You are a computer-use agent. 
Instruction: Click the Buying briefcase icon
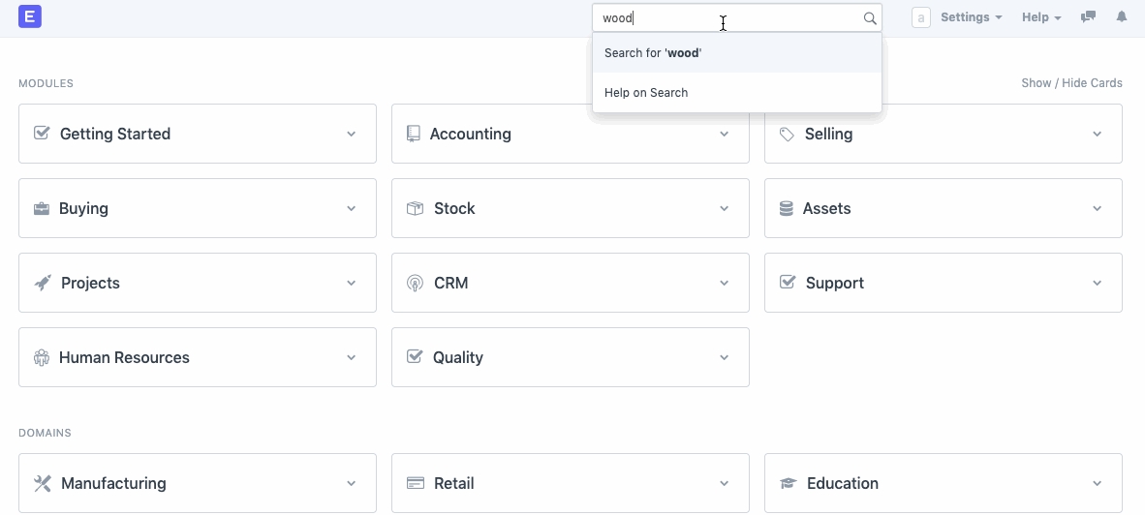click(42, 208)
